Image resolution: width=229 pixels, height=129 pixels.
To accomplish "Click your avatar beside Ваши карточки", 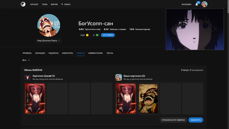I will pyautogui.click(x=119, y=77).
